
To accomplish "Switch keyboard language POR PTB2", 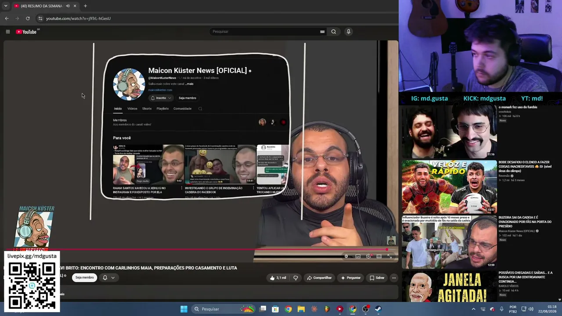I will coord(513,309).
